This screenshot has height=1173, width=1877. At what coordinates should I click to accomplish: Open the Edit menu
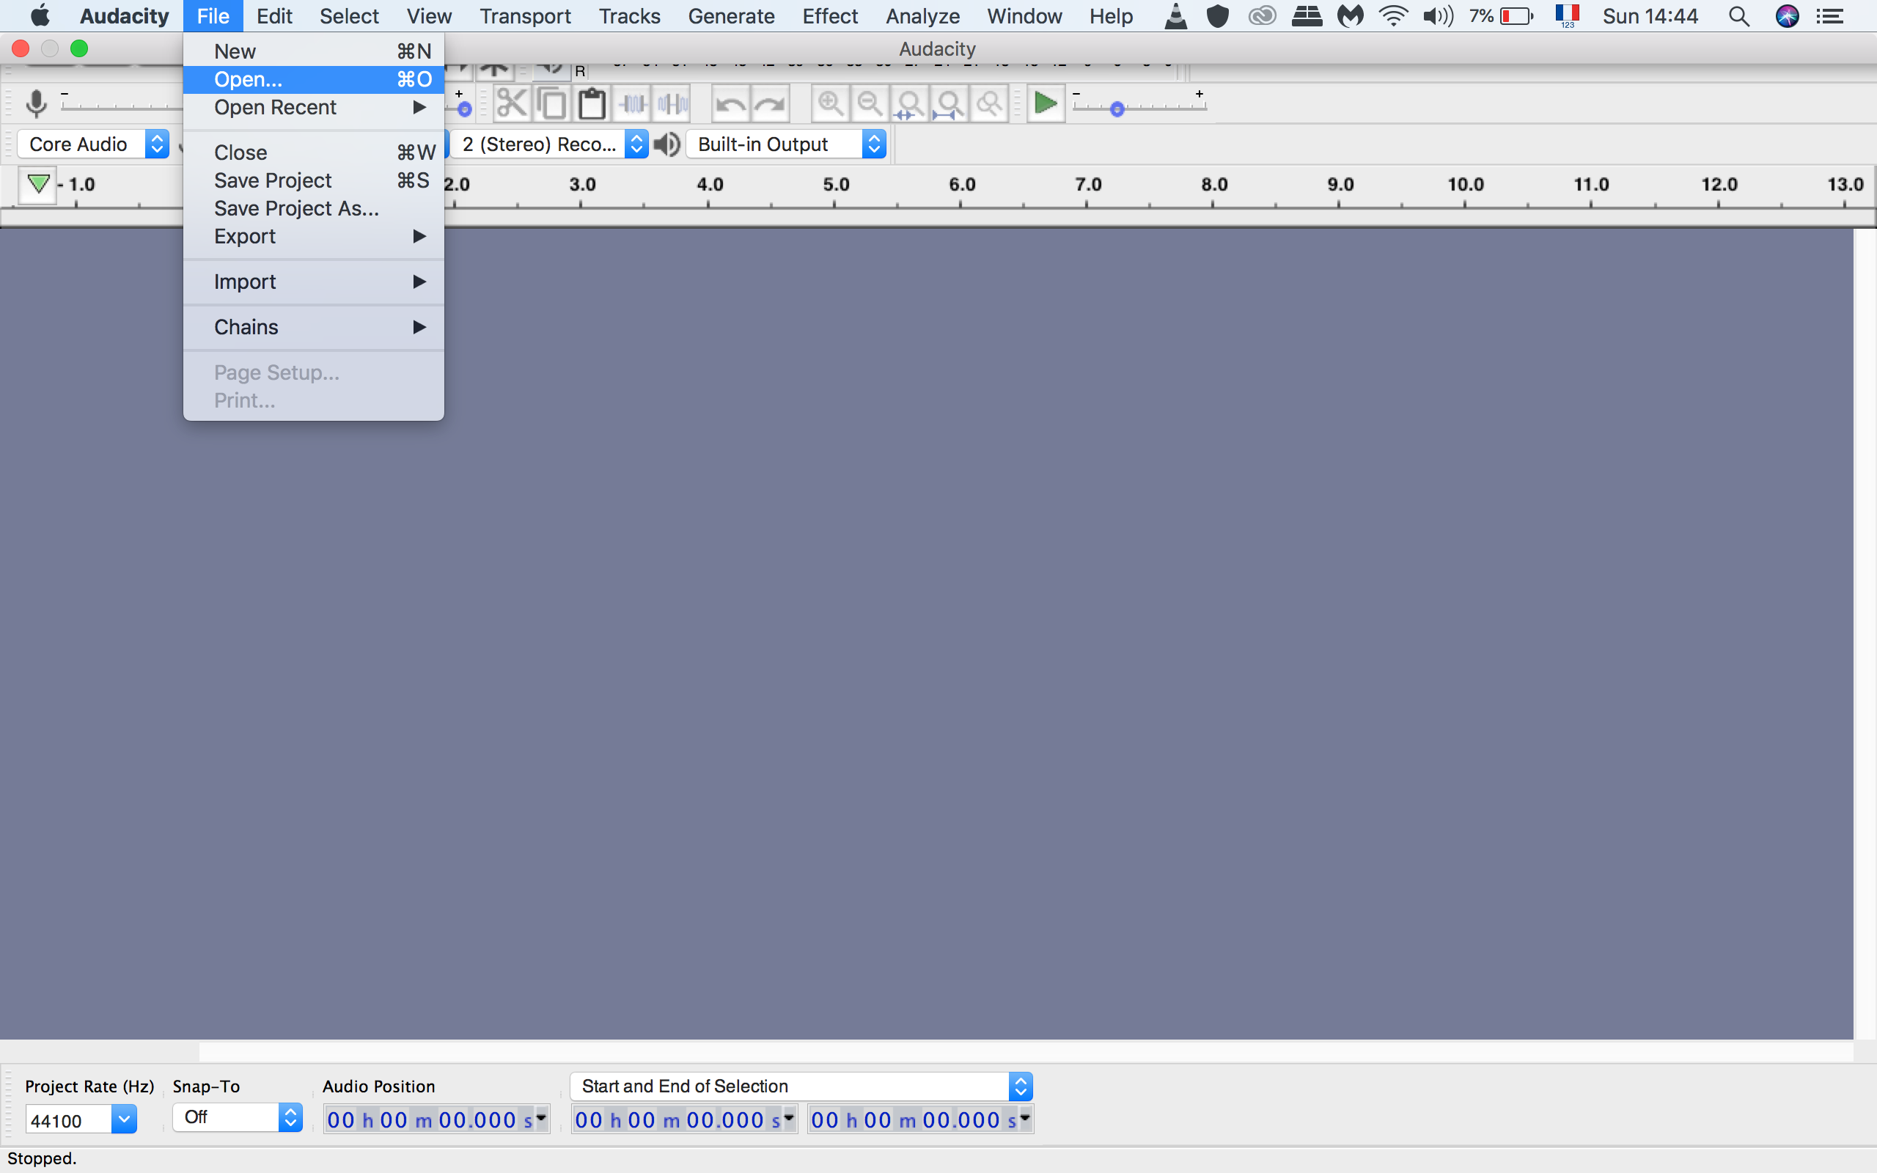pos(273,15)
